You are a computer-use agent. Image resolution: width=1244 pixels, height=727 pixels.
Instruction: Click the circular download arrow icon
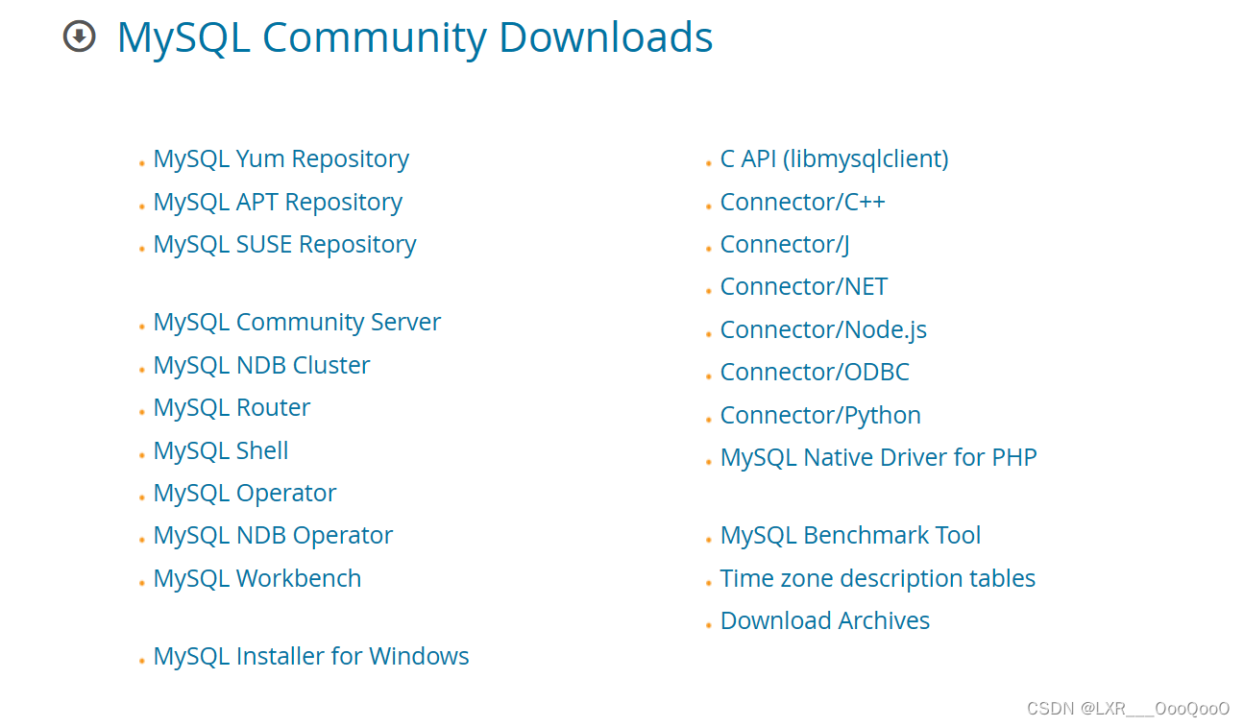(x=78, y=37)
